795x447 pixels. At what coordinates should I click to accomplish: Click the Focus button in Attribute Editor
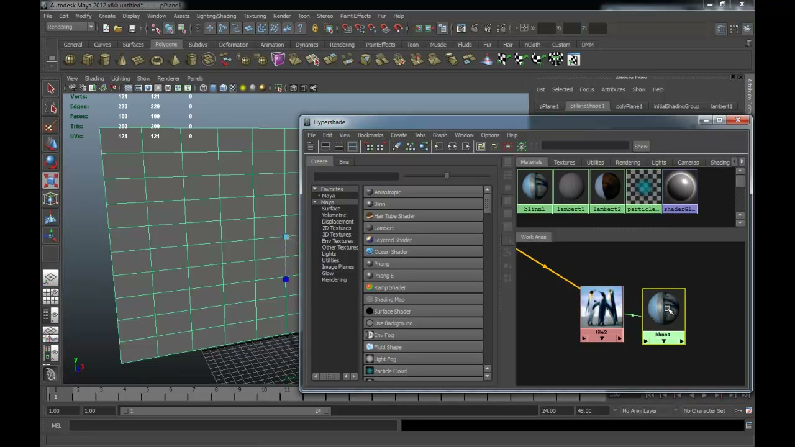tap(586, 89)
